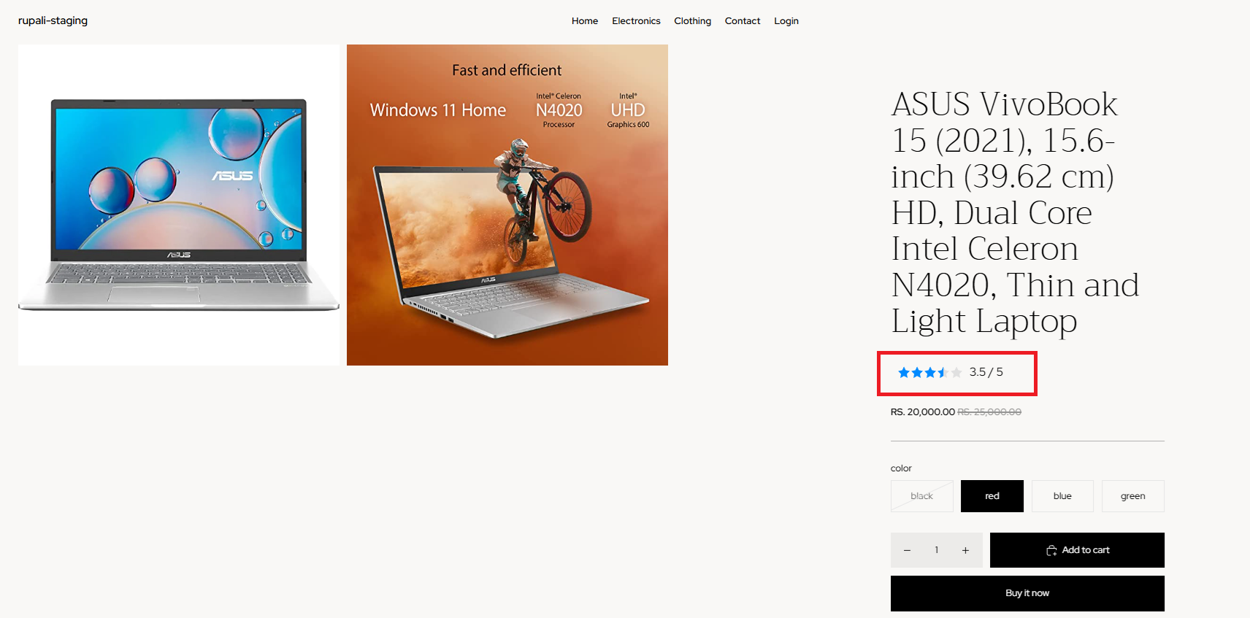Open the Home menu item

585,21
